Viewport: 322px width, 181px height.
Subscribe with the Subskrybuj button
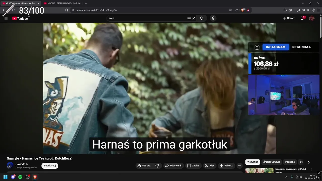click(50, 166)
